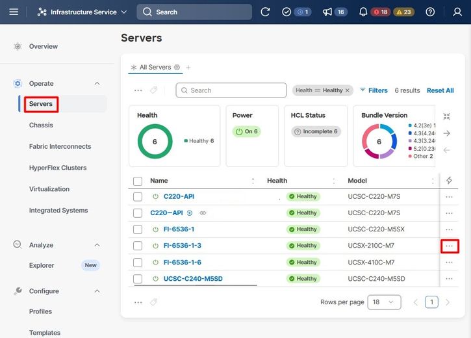Collapse the Configure section chevron
Screen dimensions: 471x338
(97, 291)
